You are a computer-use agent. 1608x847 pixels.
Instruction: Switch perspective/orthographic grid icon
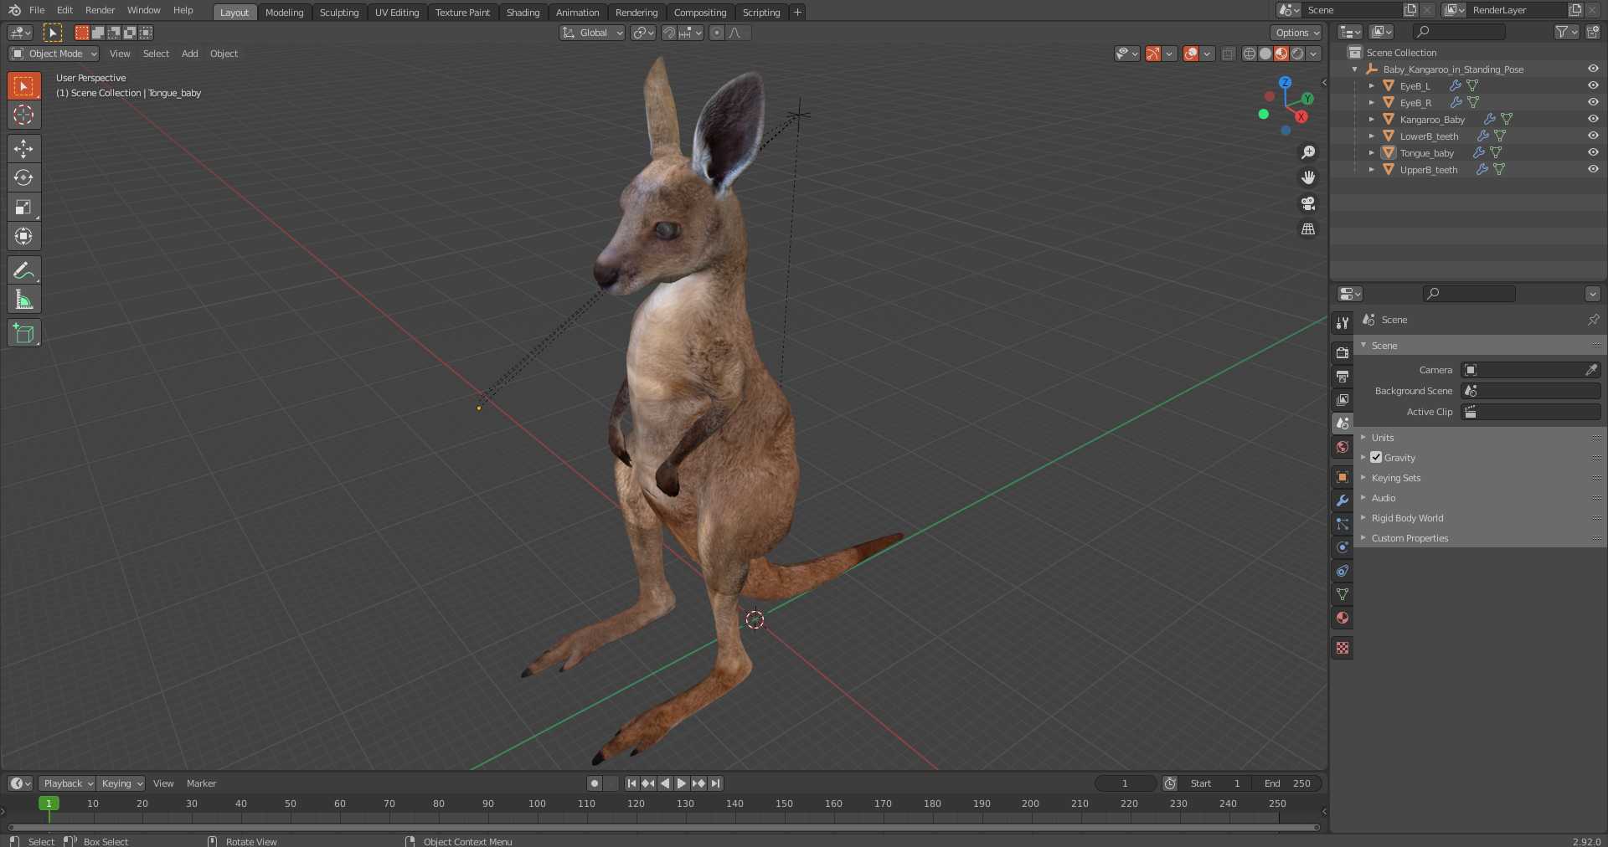tap(1308, 228)
